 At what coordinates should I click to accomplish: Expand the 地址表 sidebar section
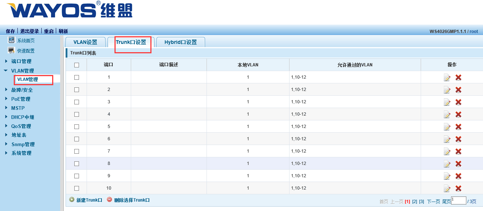click(18, 135)
